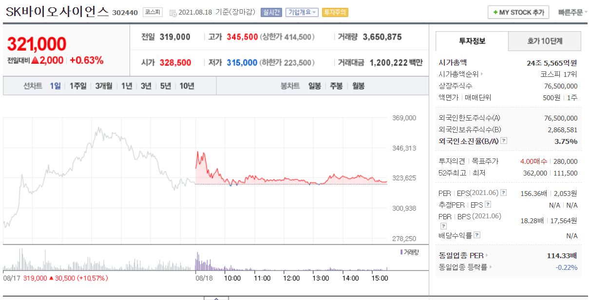The height and width of the screenshot is (300, 590).
Task: Switch to the 호가10단계 tab
Action: [545, 41]
